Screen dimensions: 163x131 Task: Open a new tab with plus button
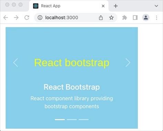116,6
